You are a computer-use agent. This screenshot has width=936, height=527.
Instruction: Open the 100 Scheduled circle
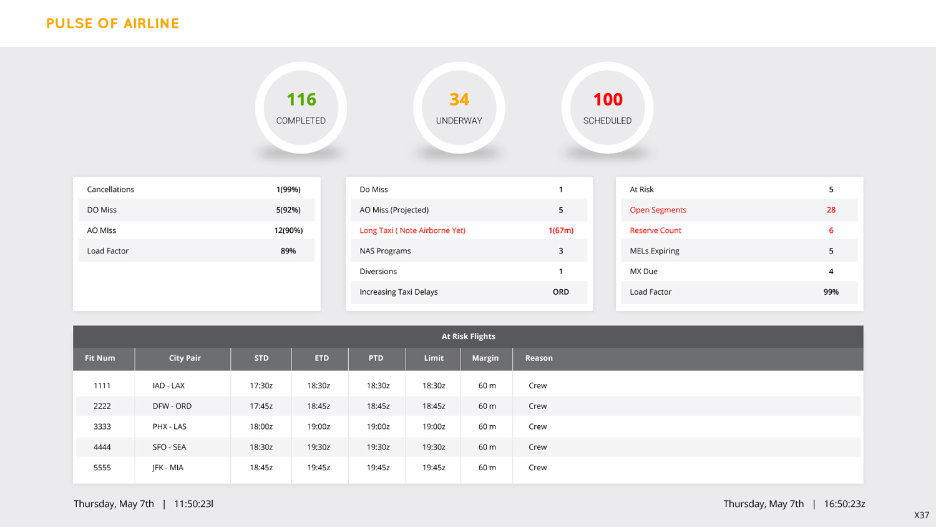[607, 108]
